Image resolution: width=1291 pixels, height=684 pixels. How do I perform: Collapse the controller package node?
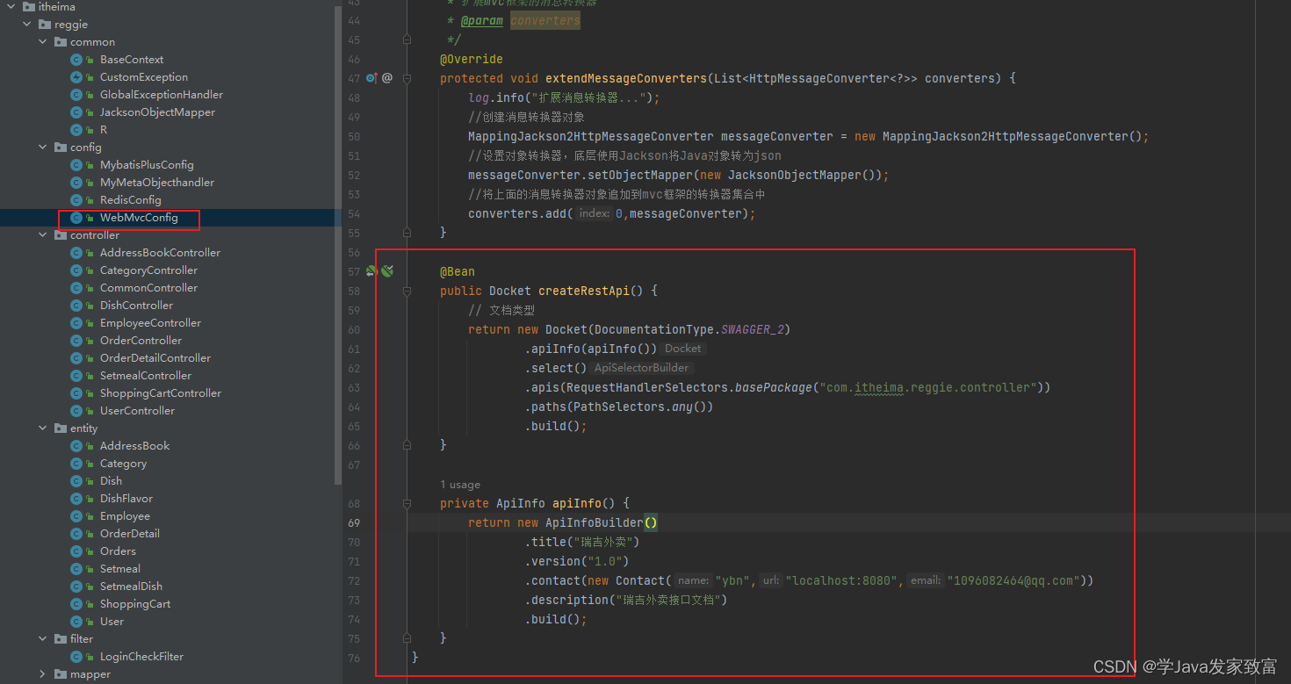click(x=43, y=235)
